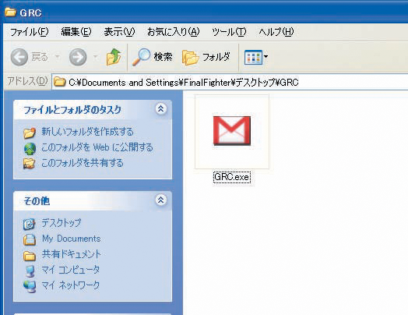This screenshot has height=315, width=408.
Task: Click 新しいフォルダを作成する link
Action: 87,132
